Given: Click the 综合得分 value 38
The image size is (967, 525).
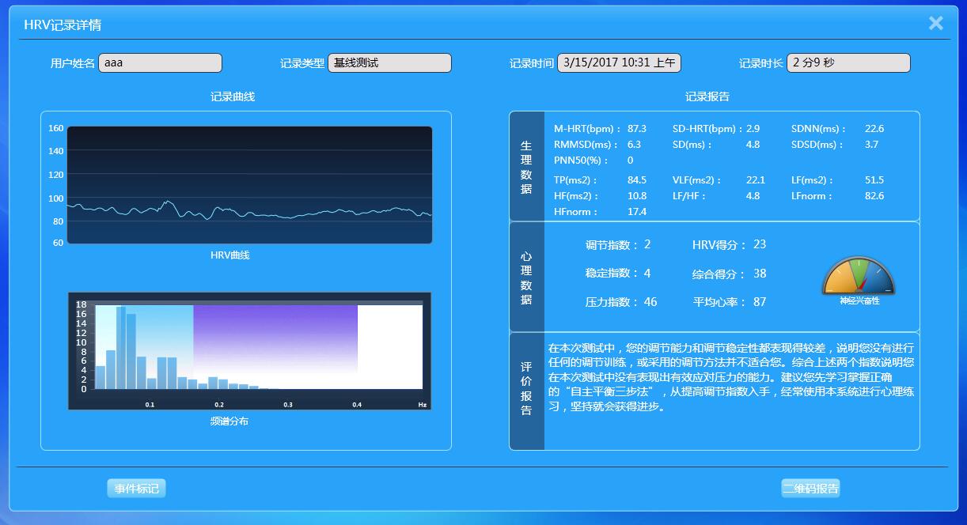Looking at the screenshot, I should [760, 274].
